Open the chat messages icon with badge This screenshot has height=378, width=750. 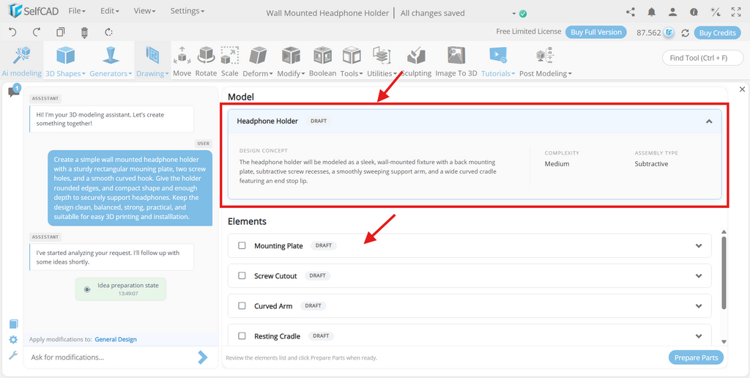[14, 91]
